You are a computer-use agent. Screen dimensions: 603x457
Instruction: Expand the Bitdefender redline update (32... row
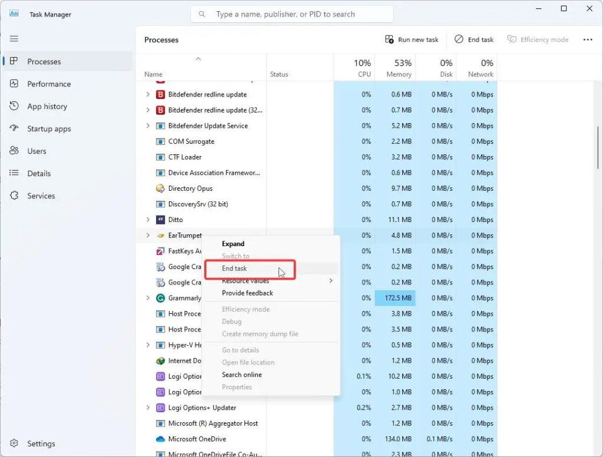pyautogui.click(x=148, y=110)
